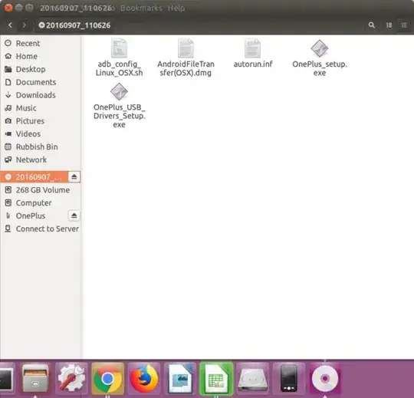Viewport: 414px width, 398px height.
Task: Open LibreOffice Calc in the dock
Action: [216, 378]
